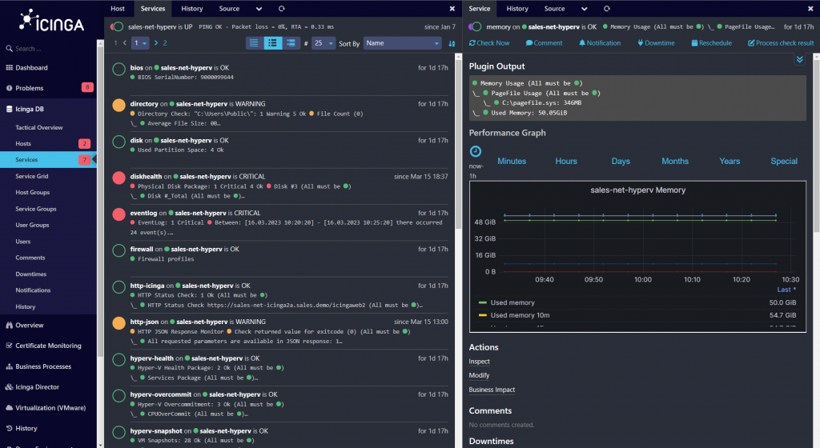This screenshot has width=820, height=448.
Task: Go to the next page arrow
Action: coord(155,43)
